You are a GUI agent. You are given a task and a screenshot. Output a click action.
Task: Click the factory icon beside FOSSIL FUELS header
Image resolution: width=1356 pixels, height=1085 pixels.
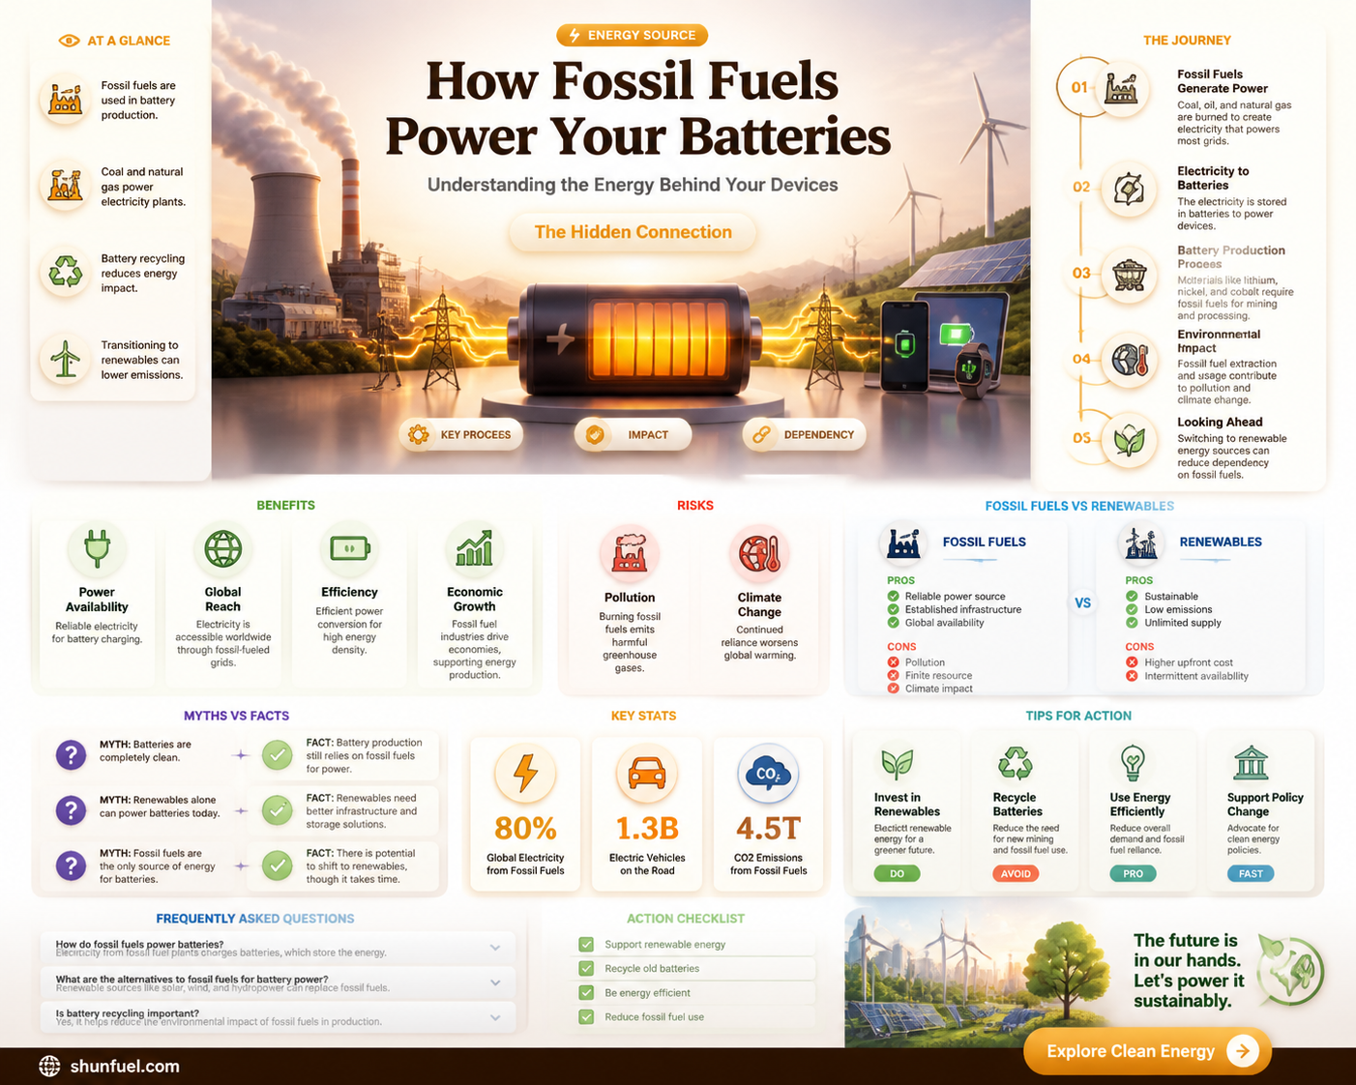903,542
